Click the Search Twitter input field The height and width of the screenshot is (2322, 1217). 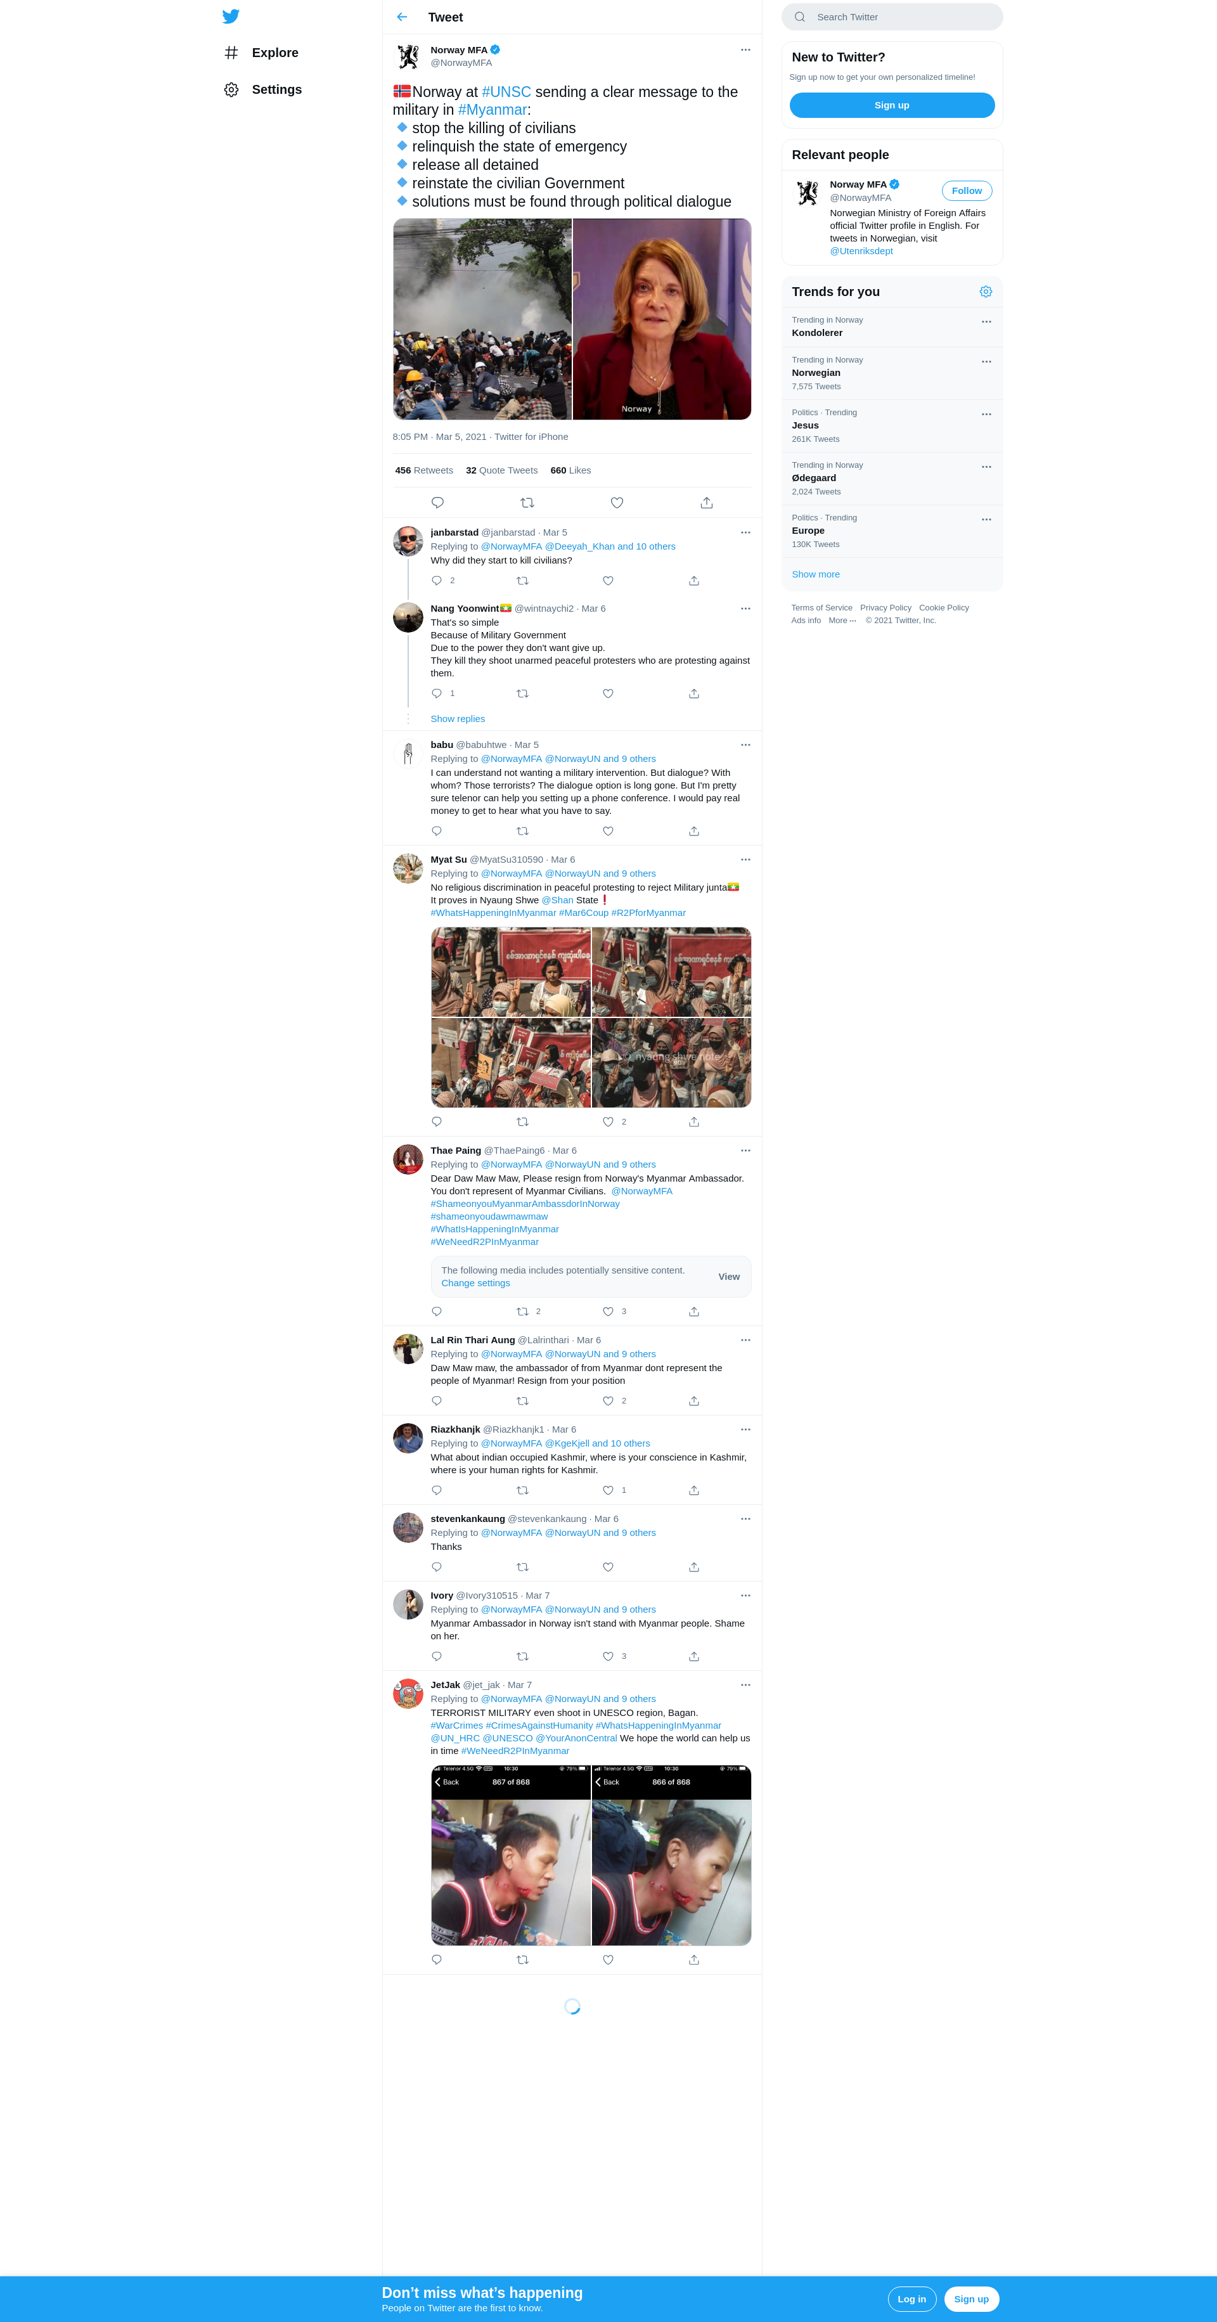[892, 17]
